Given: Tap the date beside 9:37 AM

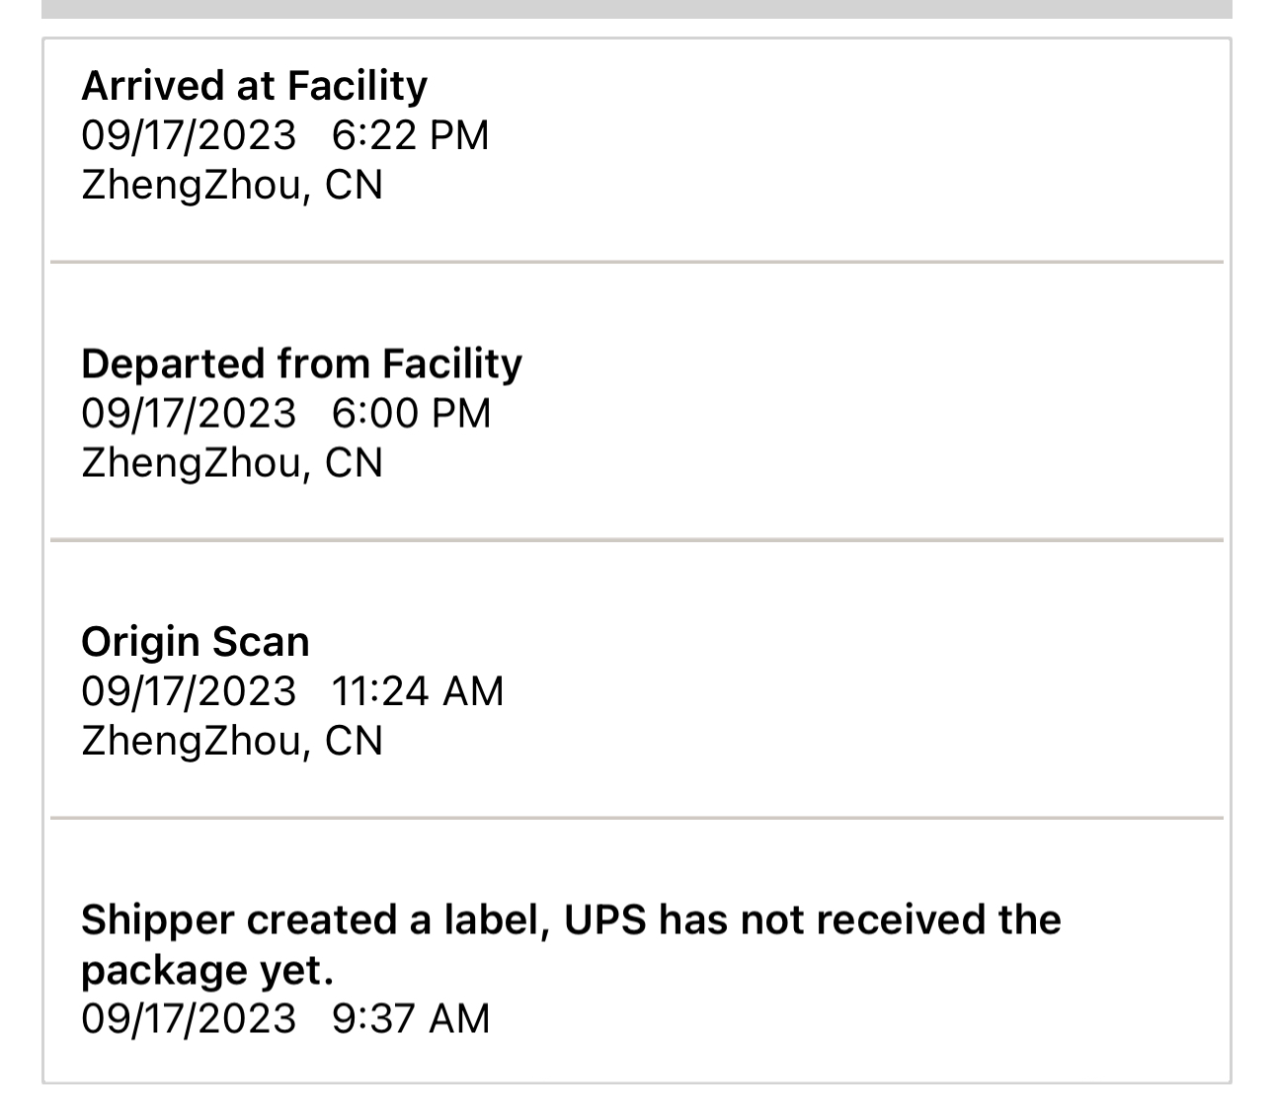Looking at the screenshot, I should click(189, 1018).
